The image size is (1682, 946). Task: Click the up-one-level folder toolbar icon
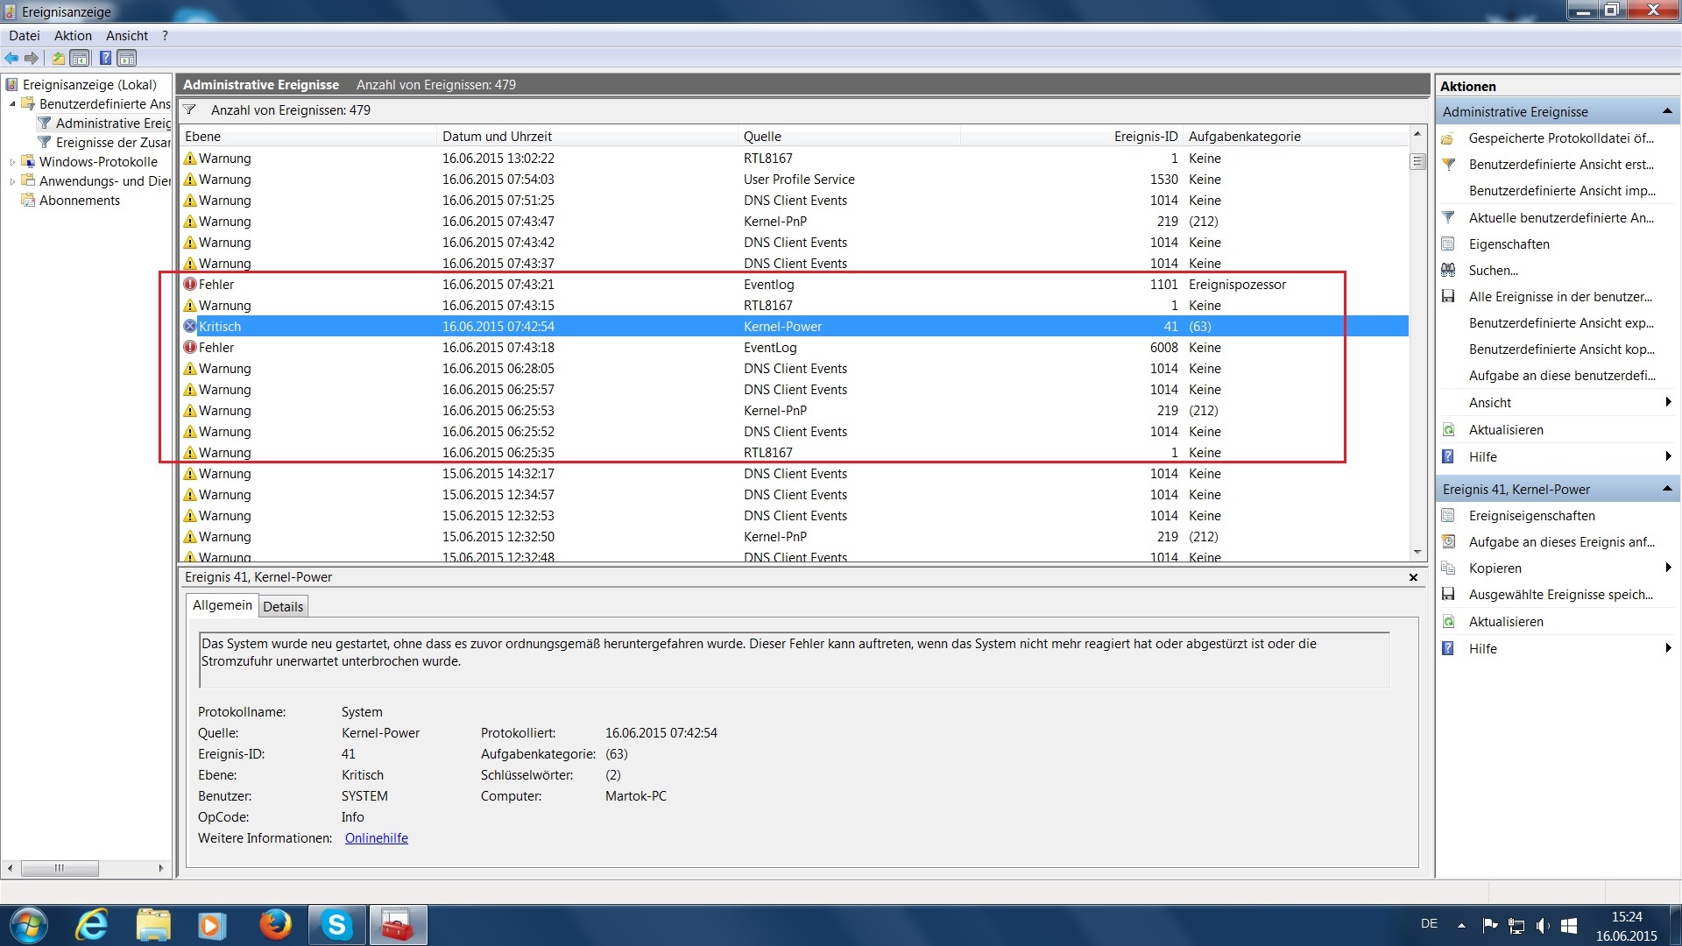[x=58, y=59]
